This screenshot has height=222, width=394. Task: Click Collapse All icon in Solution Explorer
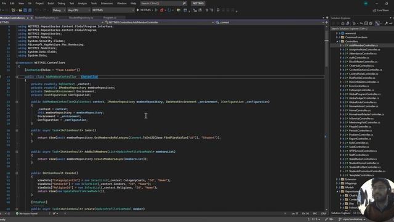coord(366,23)
